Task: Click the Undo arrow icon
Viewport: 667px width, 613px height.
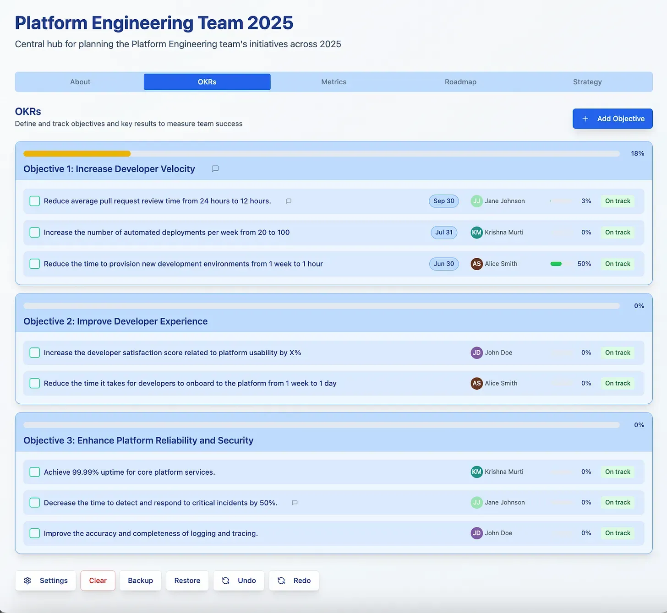Action: pos(226,580)
